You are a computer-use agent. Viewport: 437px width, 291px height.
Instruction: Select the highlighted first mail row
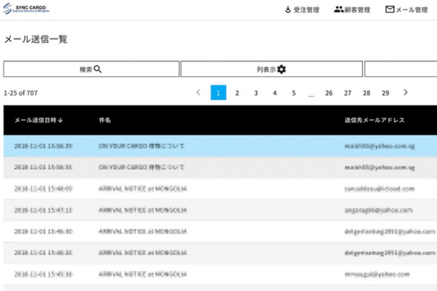coord(219,146)
